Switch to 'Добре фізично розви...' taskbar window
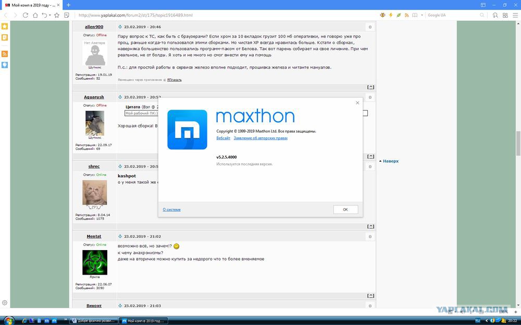Viewport: 521px width, 325px height. [94, 321]
